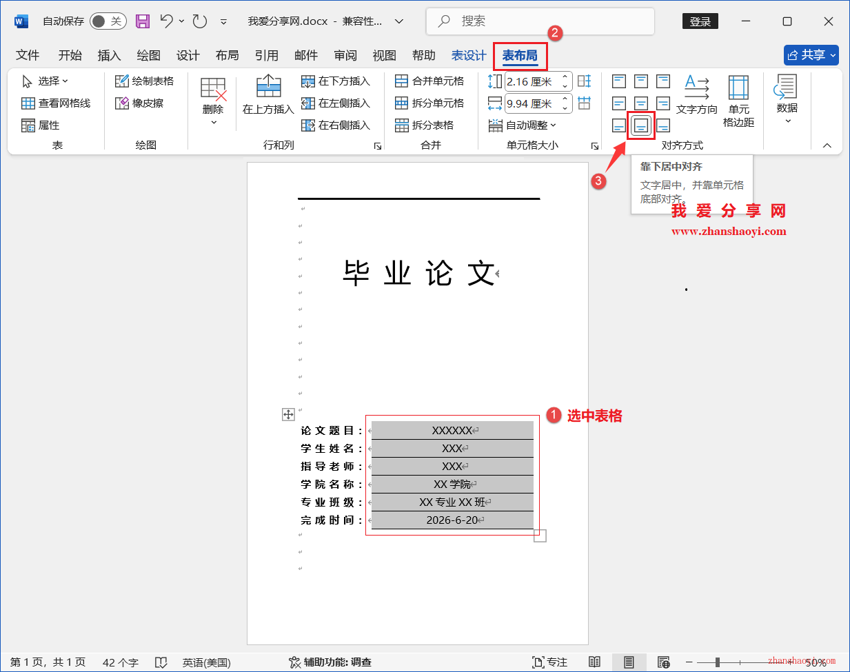
Task: Click into the 搜索 search box
Action: point(540,21)
